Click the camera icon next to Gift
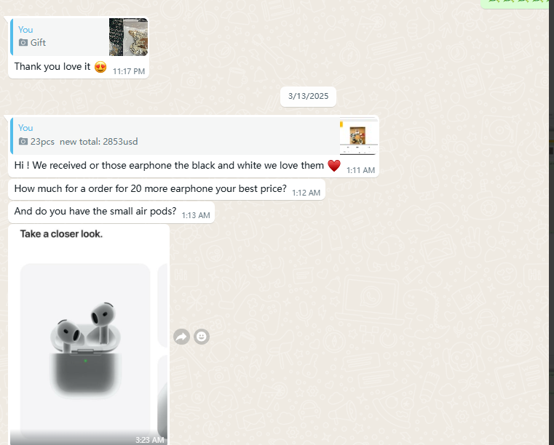The image size is (554, 445). [23, 43]
